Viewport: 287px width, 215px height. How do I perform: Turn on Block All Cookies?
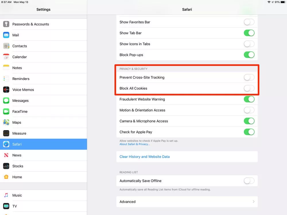click(249, 88)
